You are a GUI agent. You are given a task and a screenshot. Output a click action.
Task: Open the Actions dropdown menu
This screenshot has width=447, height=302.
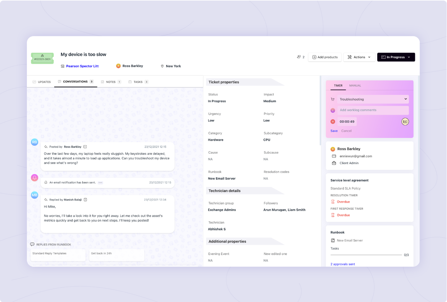click(359, 57)
